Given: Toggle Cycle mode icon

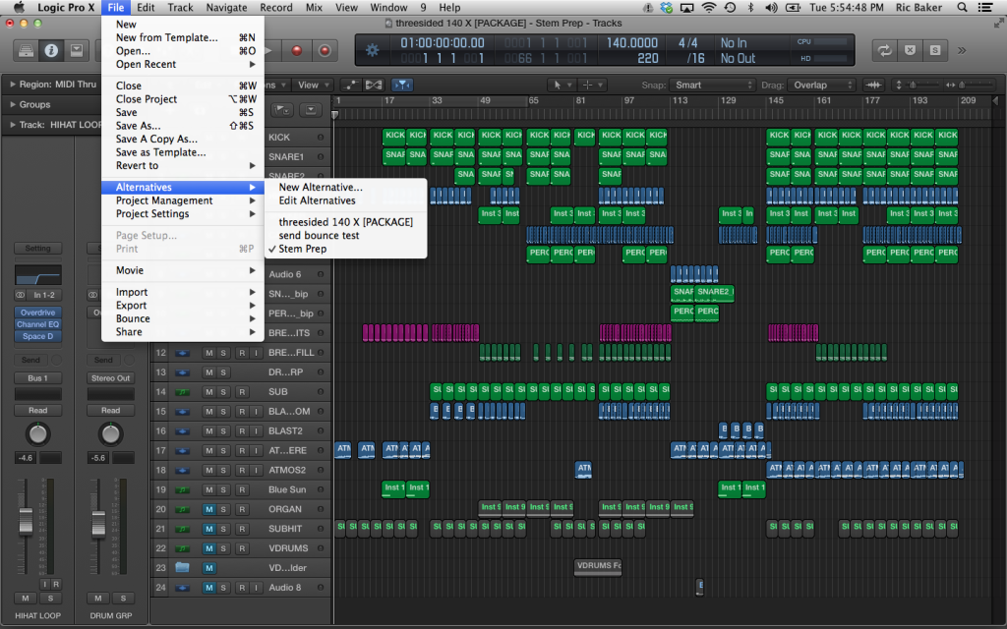Looking at the screenshot, I should [x=885, y=51].
